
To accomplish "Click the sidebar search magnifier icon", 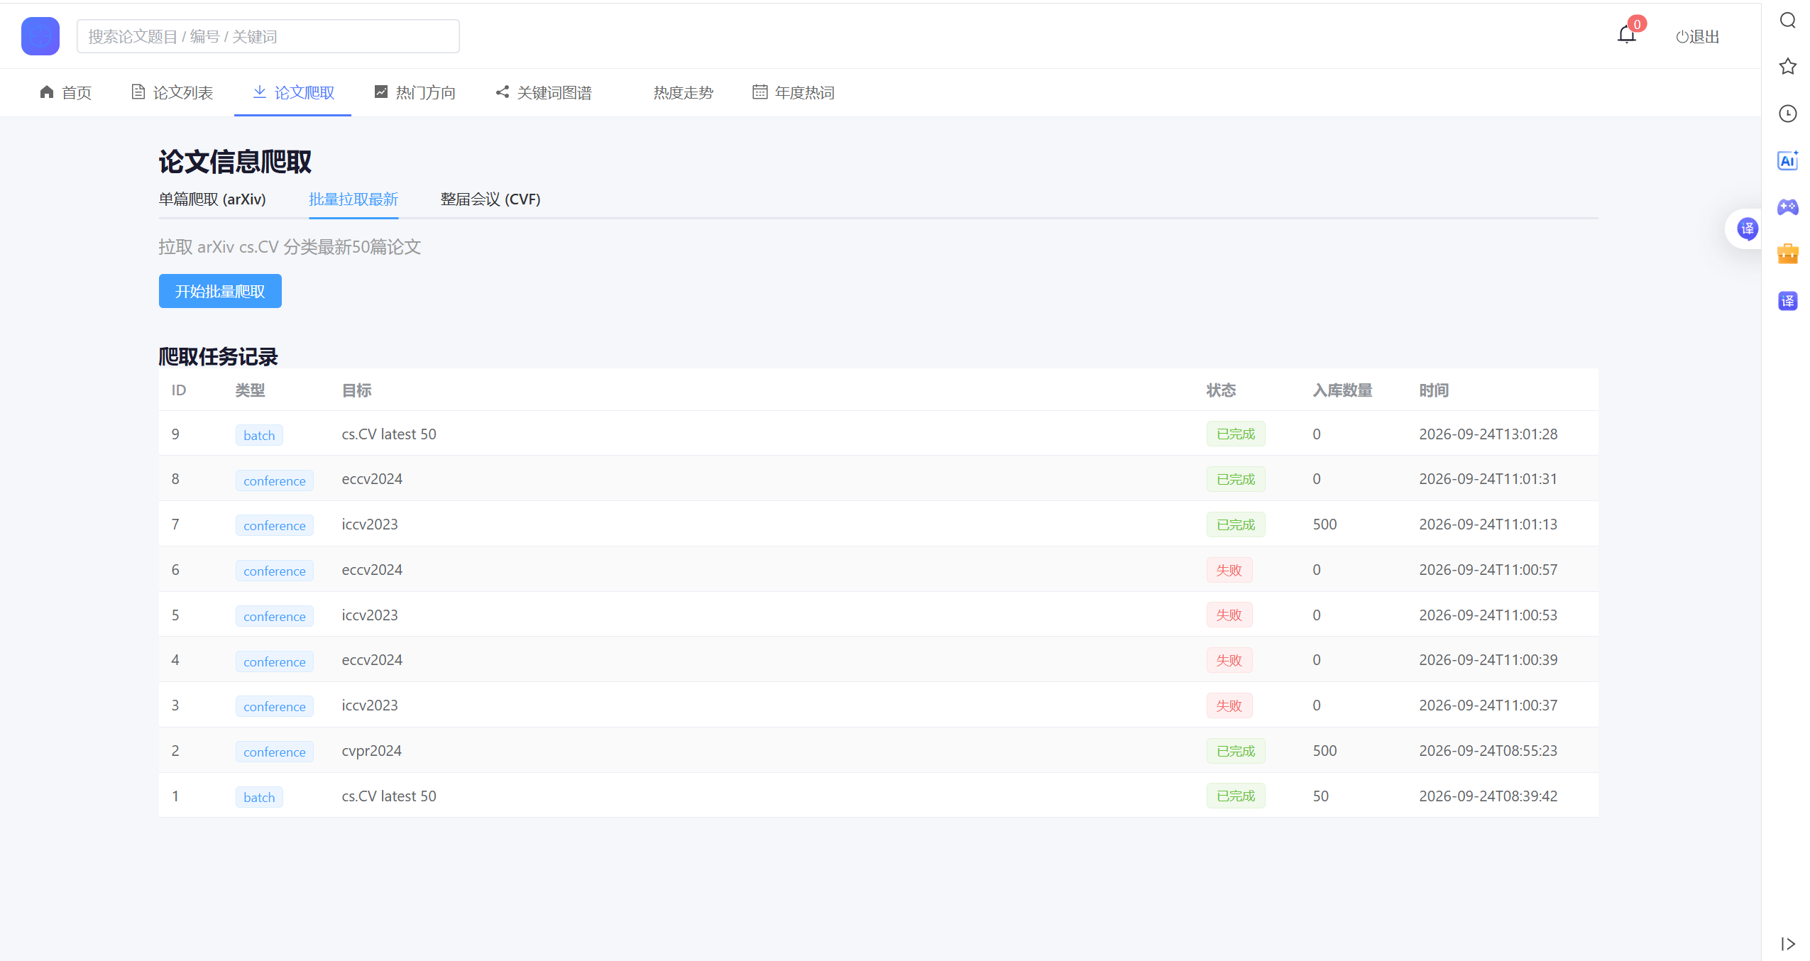I will coord(1787,20).
